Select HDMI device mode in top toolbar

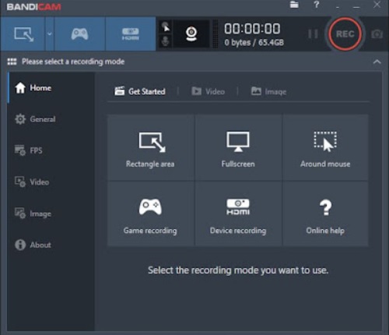131,34
